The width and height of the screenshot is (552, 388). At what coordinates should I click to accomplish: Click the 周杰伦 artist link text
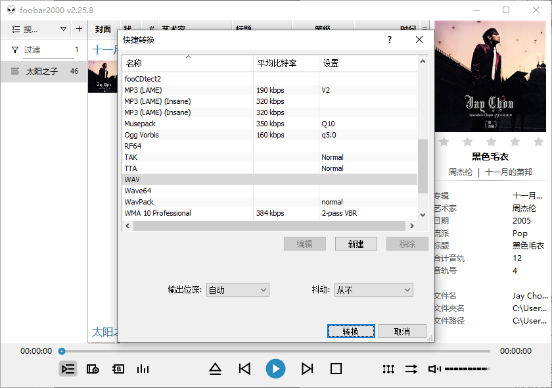pyautogui.click(x=461, y=172)
